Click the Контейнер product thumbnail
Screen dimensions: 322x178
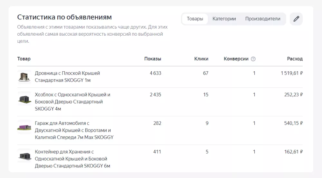(x=24, y=156)
